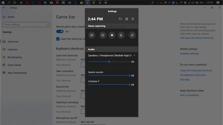Click the Game capturing header

pyautogui.click(x=97, y=26)
